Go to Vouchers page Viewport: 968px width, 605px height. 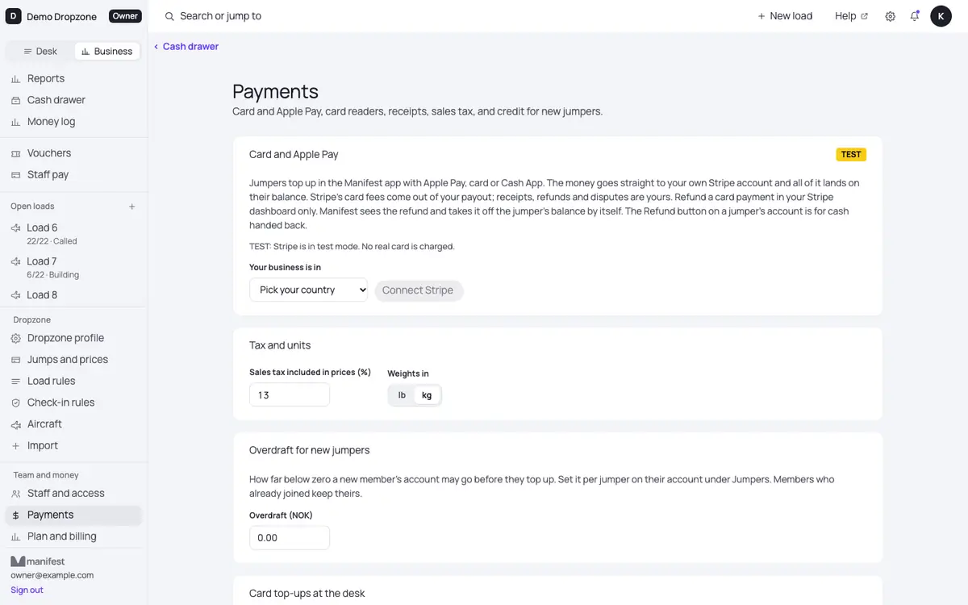73,153
